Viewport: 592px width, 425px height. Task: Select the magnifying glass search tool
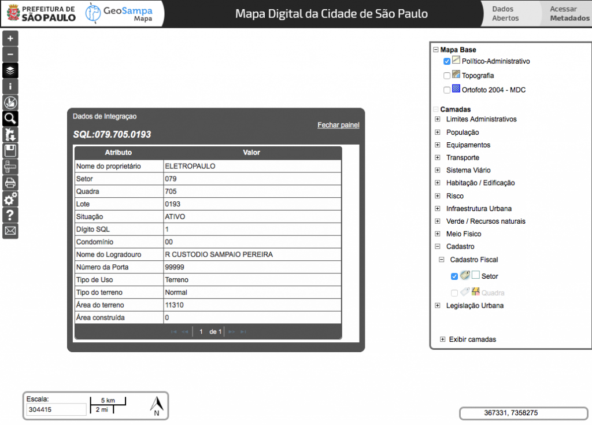coord(10,118)
